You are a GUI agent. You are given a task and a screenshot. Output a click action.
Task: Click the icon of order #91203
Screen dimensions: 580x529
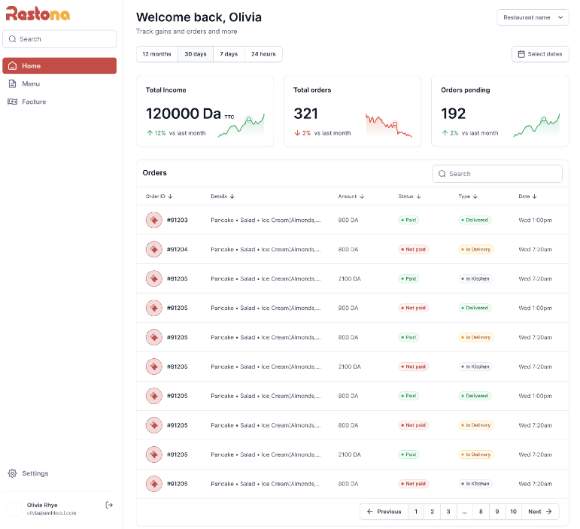click(154, 220)
